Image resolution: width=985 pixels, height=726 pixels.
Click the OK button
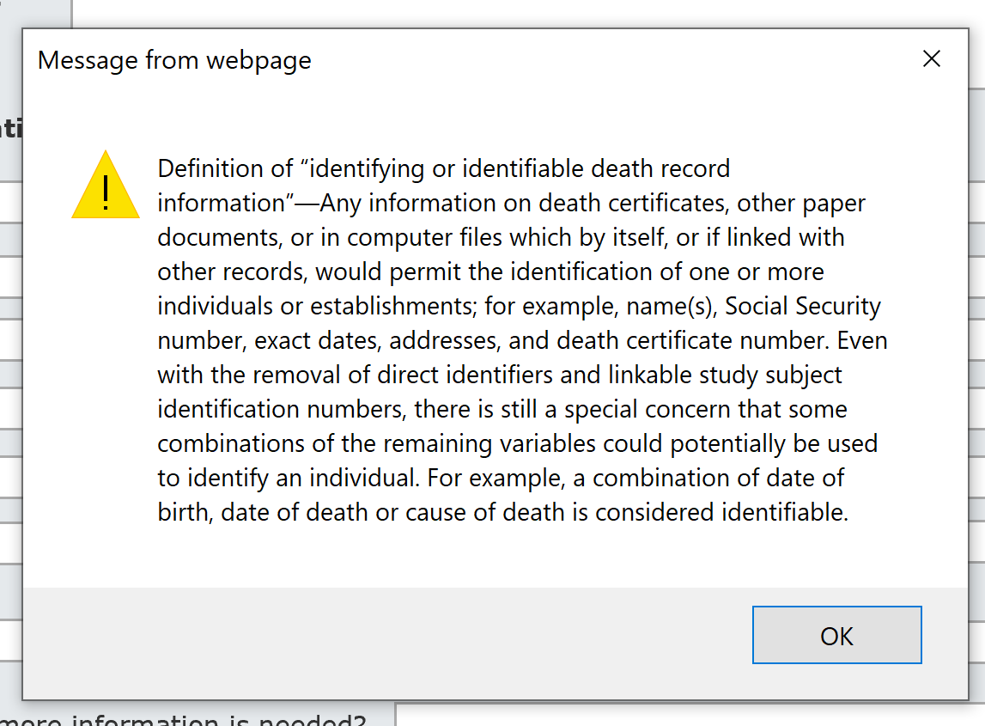click(x=836, y=635)
